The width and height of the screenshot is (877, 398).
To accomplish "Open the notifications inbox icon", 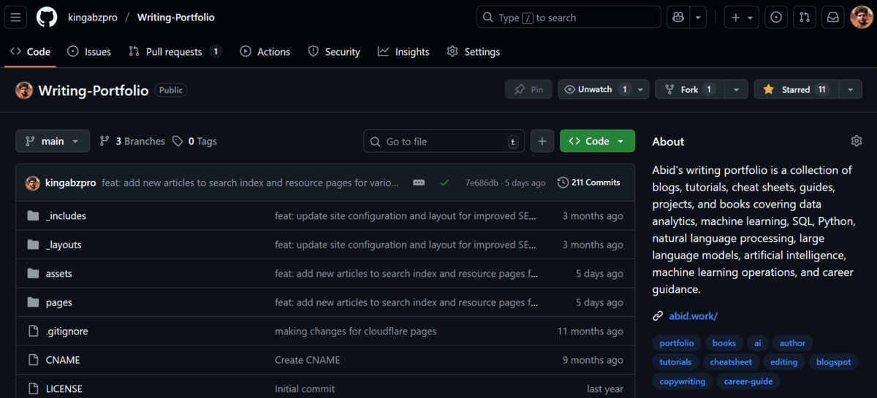I will pos(832,18).
